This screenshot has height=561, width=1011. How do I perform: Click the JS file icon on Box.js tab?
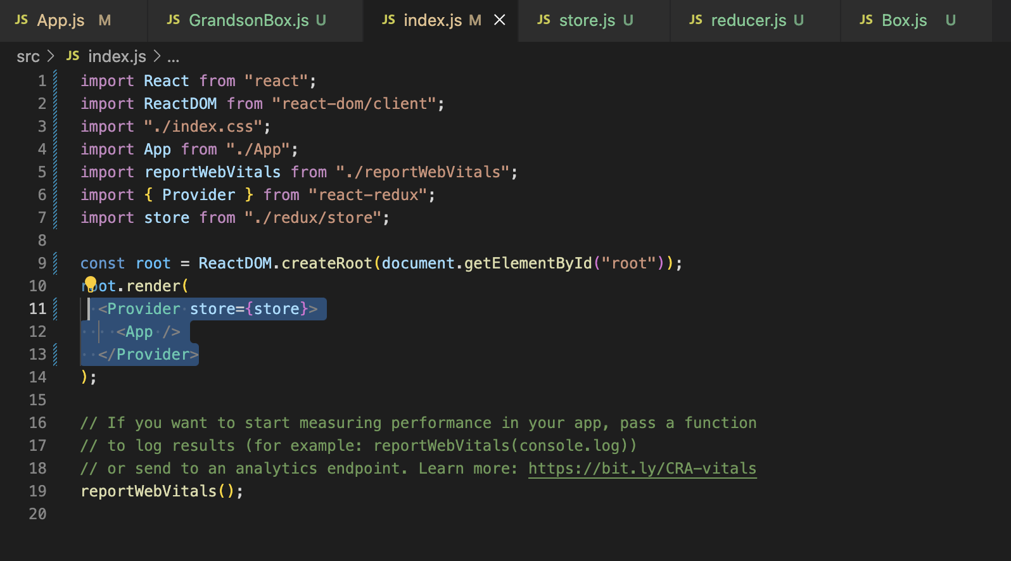coord(866,20)
